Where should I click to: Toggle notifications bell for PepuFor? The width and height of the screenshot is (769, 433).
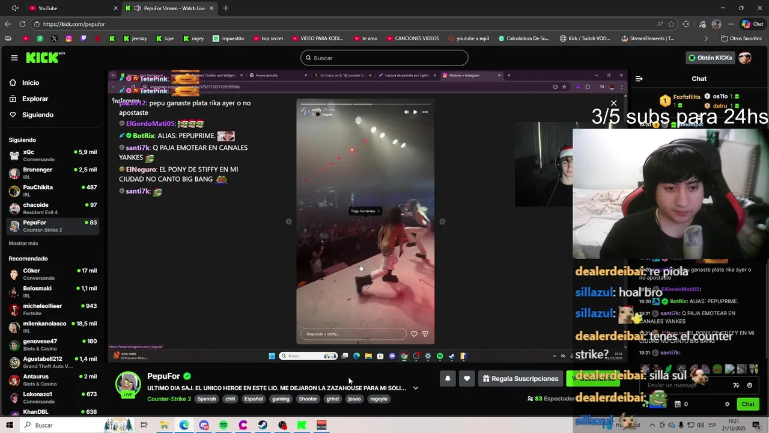point(448,378)
